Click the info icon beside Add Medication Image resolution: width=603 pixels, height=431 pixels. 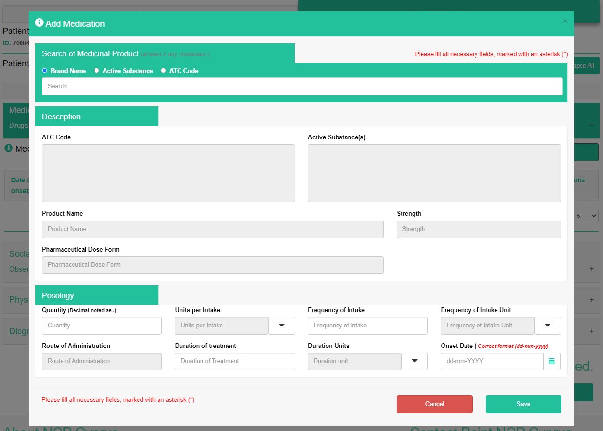click(x=39, y=22)
